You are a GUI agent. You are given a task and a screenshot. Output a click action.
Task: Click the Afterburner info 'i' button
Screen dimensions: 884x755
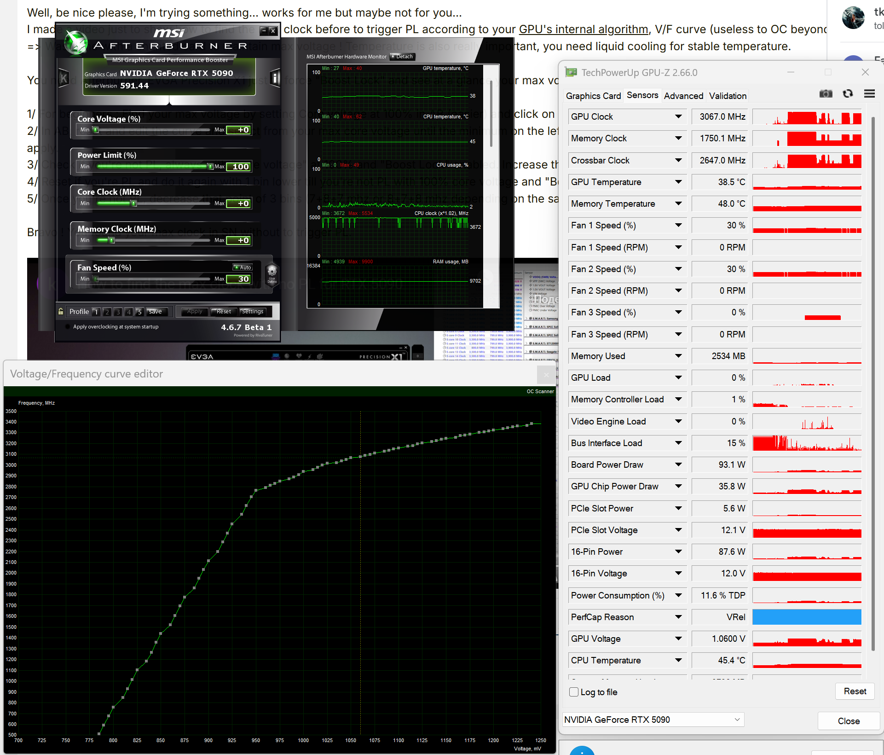tap(275, 78)
